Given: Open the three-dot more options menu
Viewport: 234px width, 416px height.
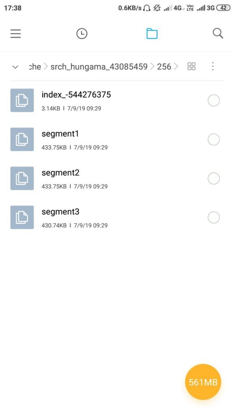Looking at the screenshot, I should [213, 66].
